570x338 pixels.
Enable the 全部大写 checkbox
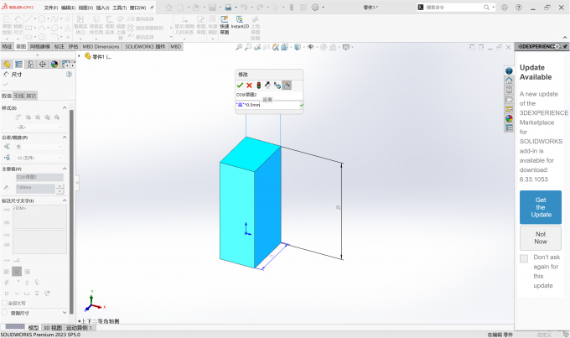[x=5, y=303]
